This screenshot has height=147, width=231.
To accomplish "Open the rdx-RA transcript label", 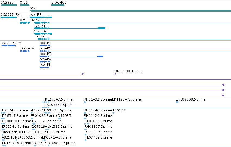I will 40,31.
